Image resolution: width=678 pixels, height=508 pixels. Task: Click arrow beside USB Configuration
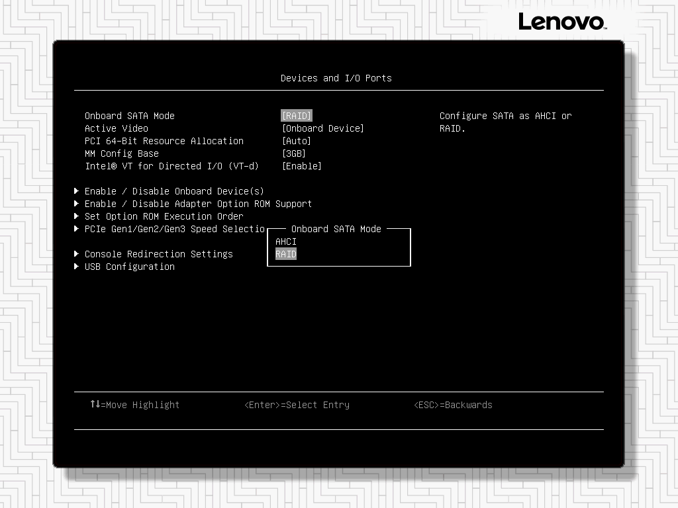point(77,267)
